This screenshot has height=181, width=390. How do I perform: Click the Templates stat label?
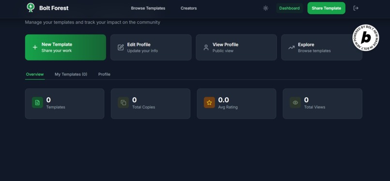[x=56, y=107]
